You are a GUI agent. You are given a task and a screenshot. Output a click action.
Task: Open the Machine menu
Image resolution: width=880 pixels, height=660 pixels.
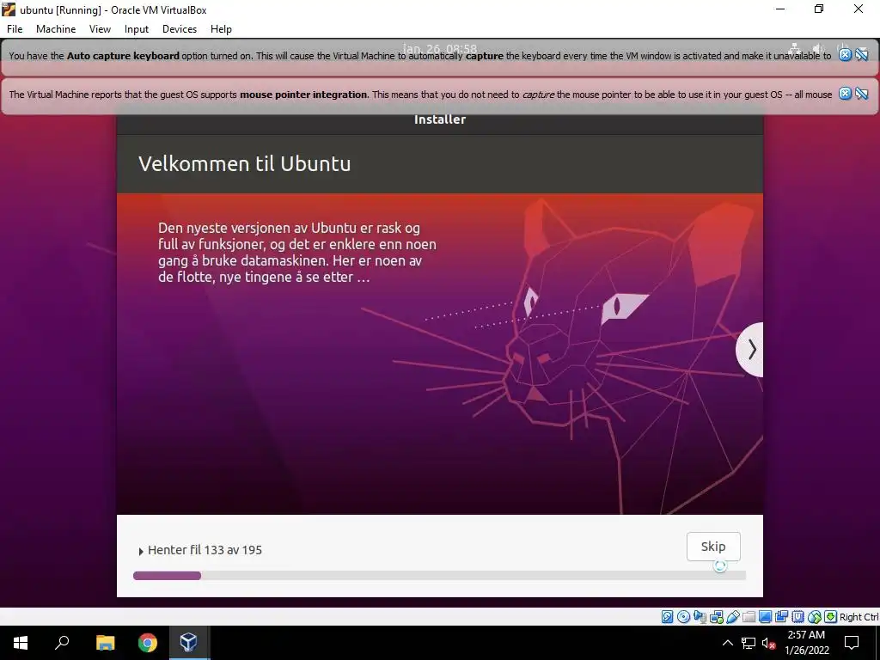(x=56, y=29)
